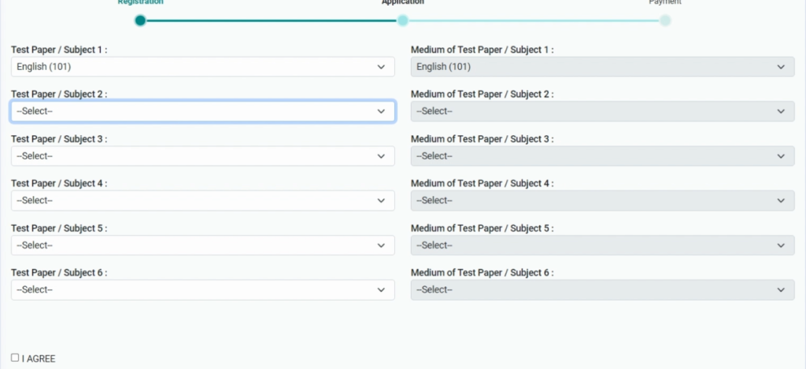The height and width of the screenshot is (369, 806).
Task: Open Medium of Test Paper / Subject 1 dropdown
Action: click(x=602, y=67)
